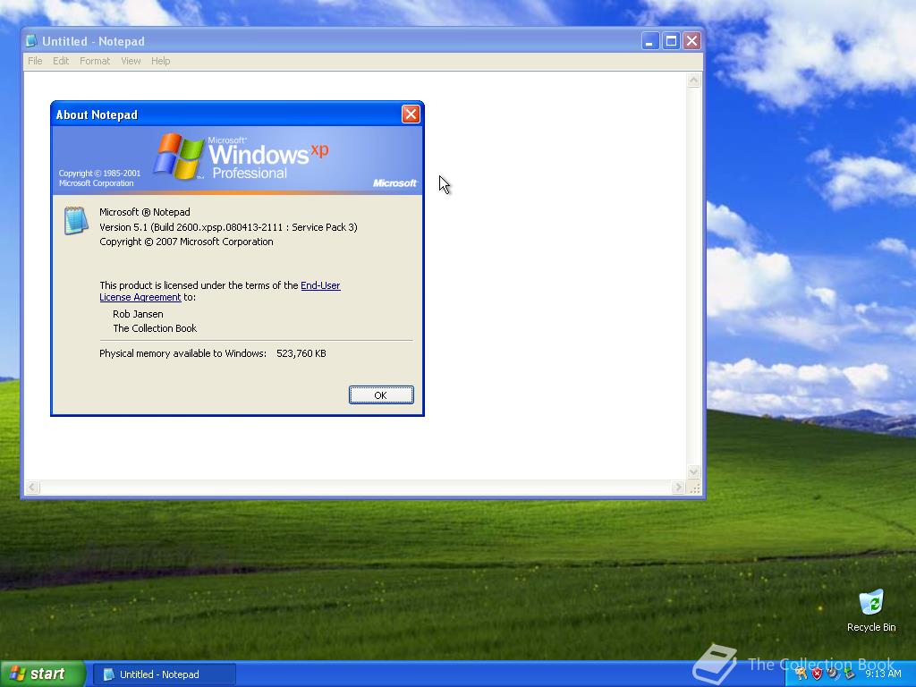The width and height of the screenshot is (916, 687).
Task: Close the Untitled - Notepad window
Action: tap(692, 41)
